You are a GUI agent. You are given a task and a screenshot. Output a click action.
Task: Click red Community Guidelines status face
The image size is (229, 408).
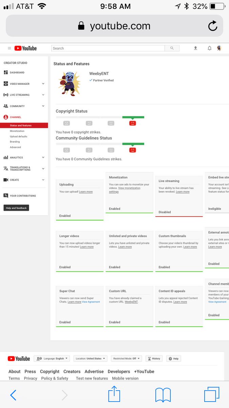pyautogui.click(x=133, y=150)
